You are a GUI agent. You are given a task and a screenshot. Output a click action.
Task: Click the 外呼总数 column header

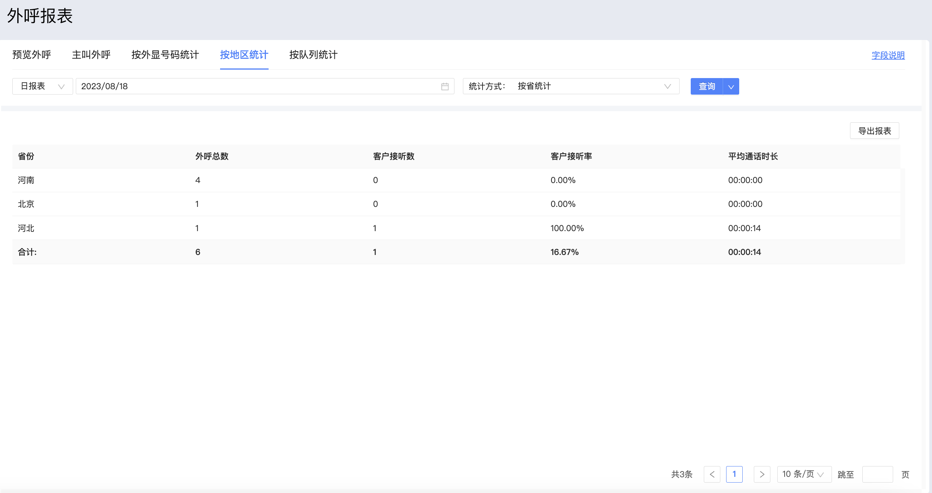212,157
